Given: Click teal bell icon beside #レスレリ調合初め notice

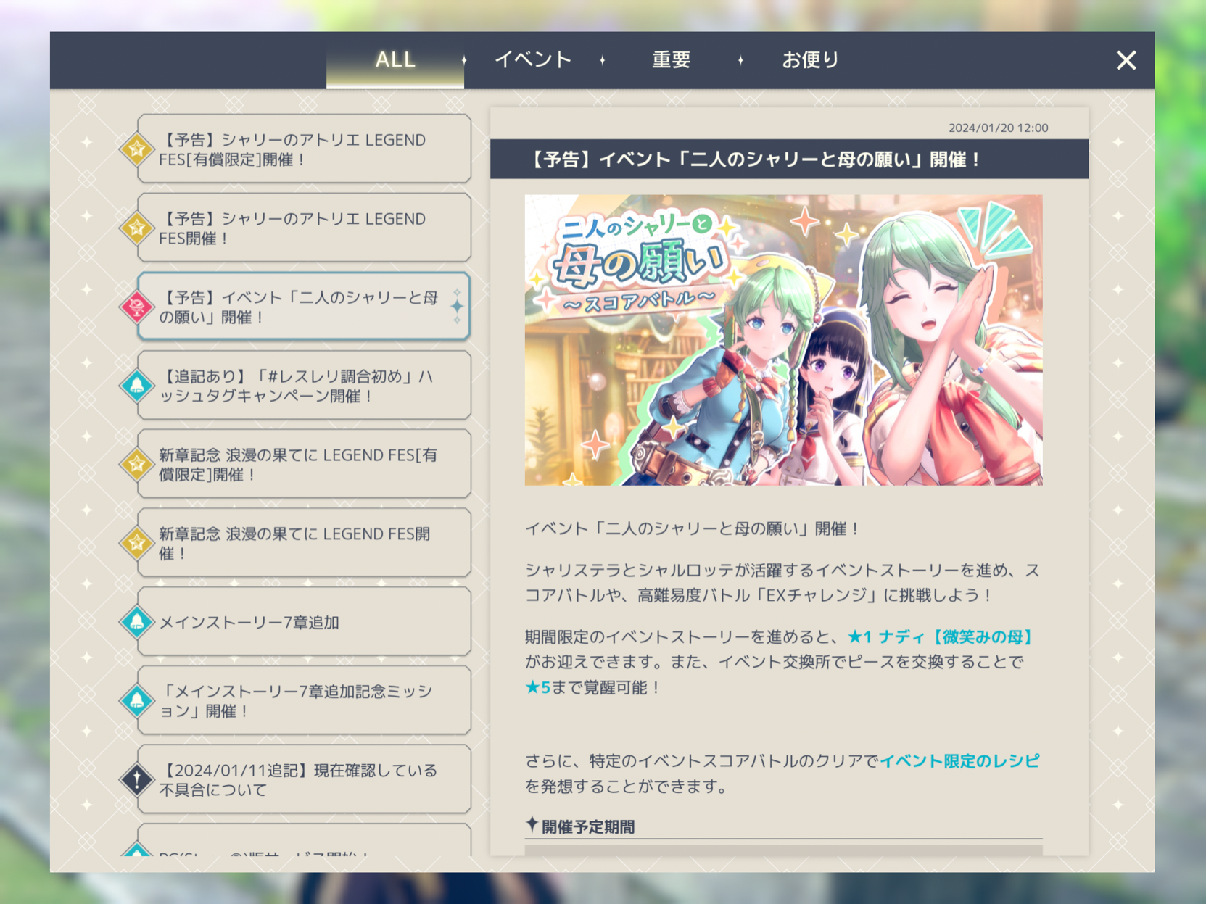Looking at the screenshot, I should (x=136, y=386).
